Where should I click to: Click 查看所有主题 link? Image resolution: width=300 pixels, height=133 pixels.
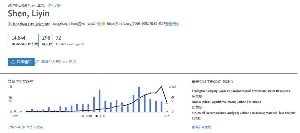pos(201,127)
